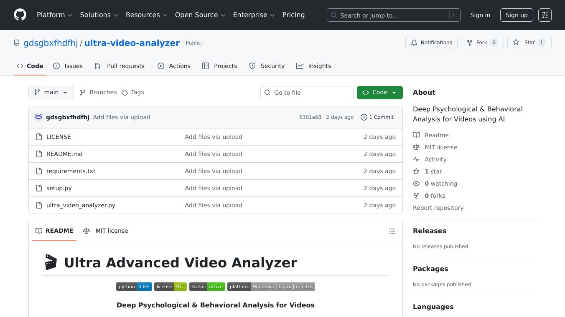
Task: Click the commit history clock icon
Action: coord(363,117)
